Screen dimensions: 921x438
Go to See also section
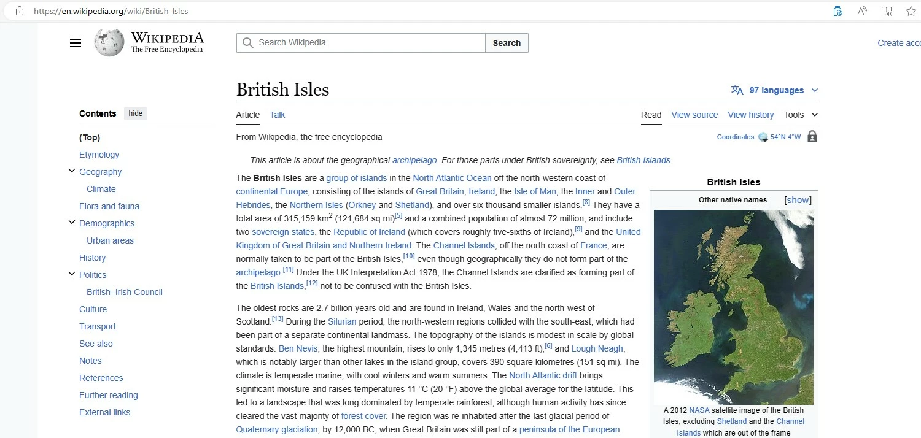click(x=96, y=344)
